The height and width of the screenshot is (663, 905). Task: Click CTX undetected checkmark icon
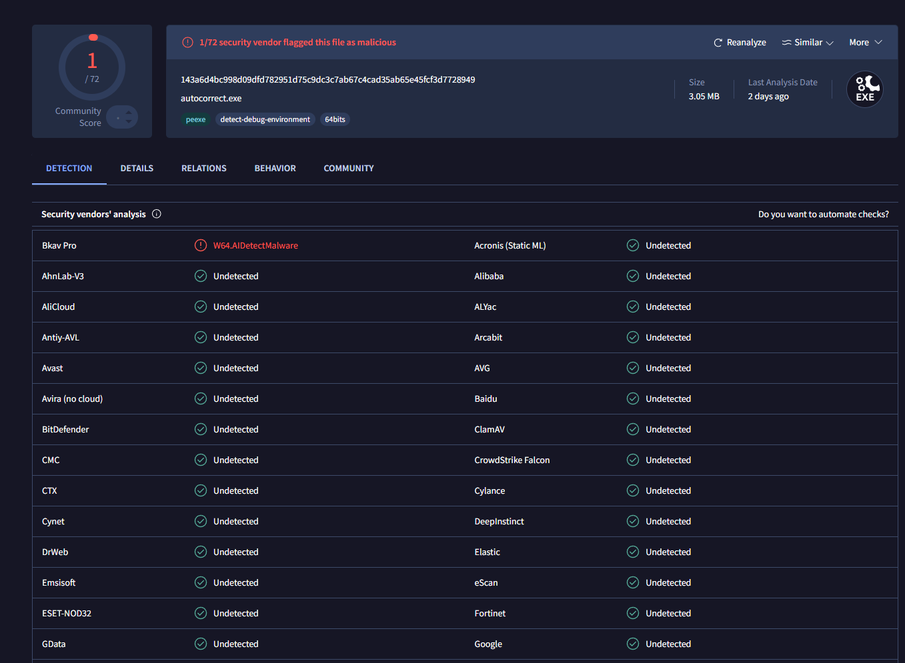coord(201,490)
